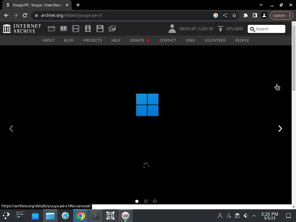Click the LOG IN link

coord(206,29)
